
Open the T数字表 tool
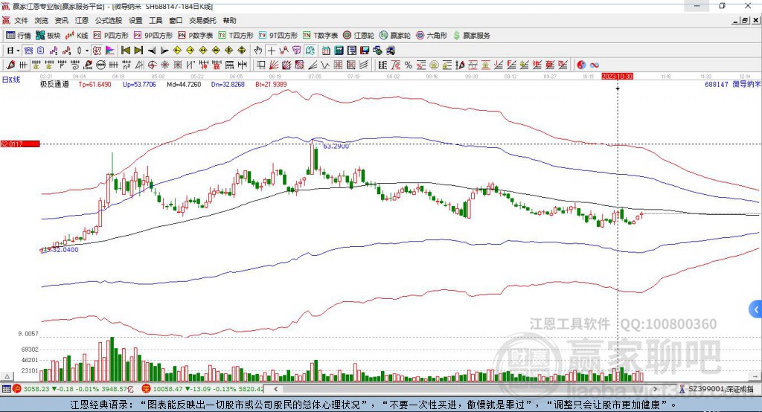tap(320, 36)
